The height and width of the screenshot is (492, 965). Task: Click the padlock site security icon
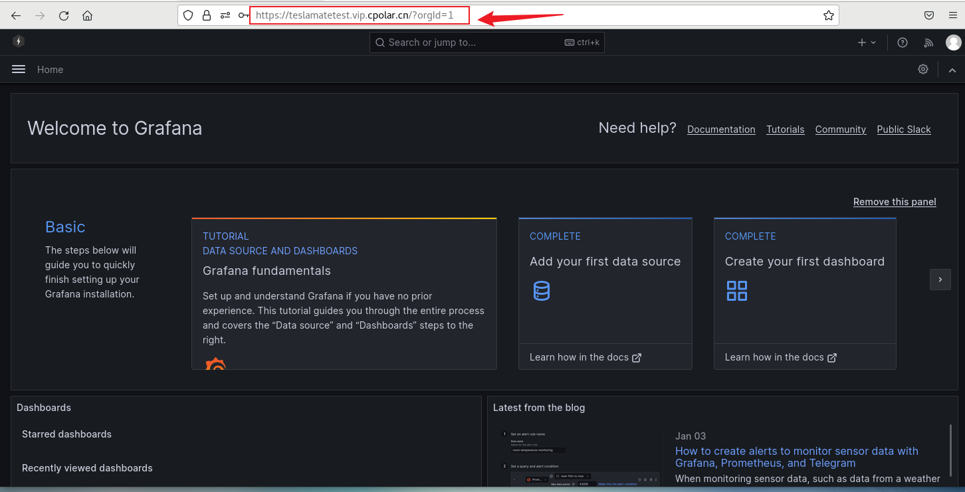tap(207, 15)
